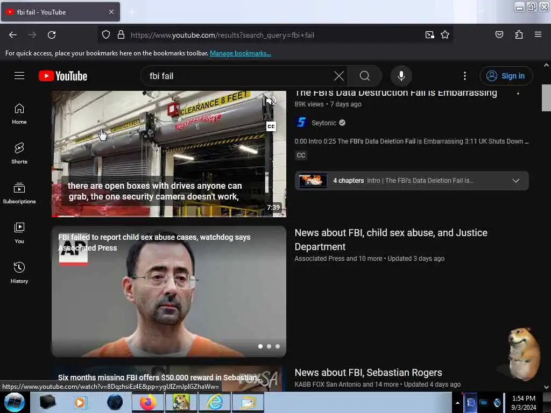Open more actions for FBI Data Destruction video
This screenshot has width=551, height=413.
[518, 94]
